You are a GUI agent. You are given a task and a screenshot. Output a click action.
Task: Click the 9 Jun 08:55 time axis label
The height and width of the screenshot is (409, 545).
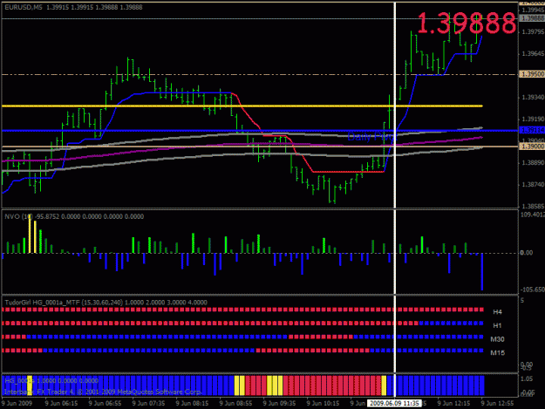coord(235,404)
